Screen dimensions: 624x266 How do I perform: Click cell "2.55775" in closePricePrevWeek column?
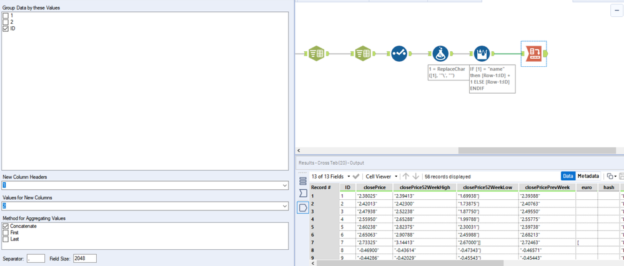tap(547, 219)
